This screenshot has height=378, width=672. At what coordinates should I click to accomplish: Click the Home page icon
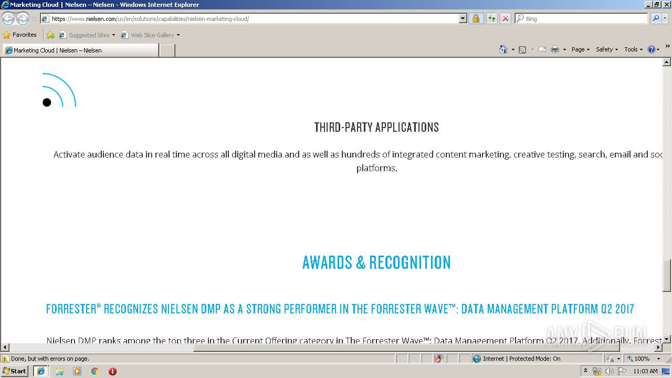click(x=503, y=49)
